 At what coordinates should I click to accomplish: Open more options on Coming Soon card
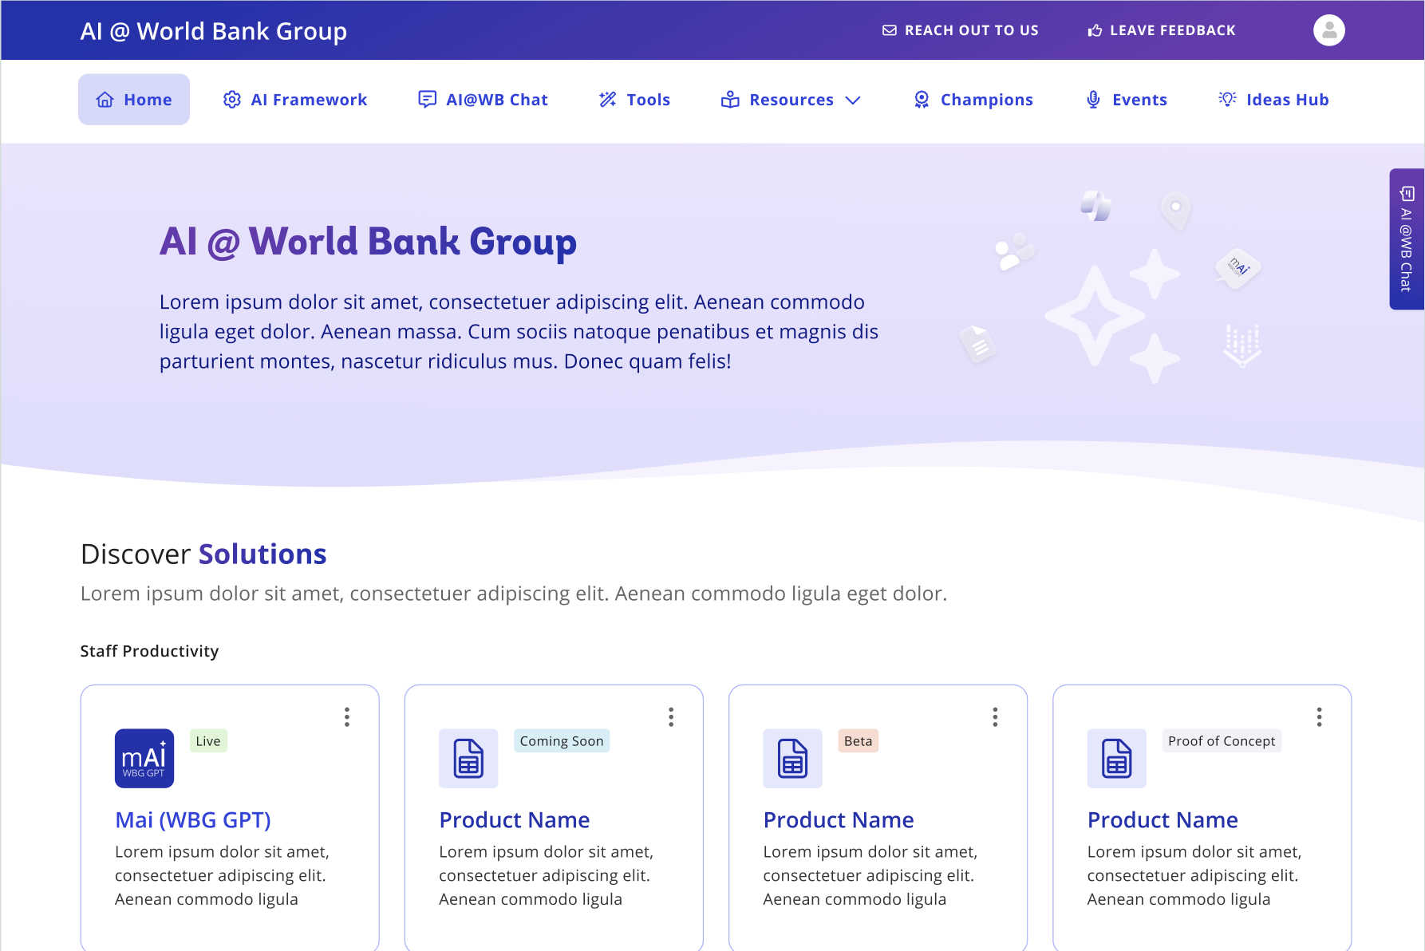tap(671, 717)
